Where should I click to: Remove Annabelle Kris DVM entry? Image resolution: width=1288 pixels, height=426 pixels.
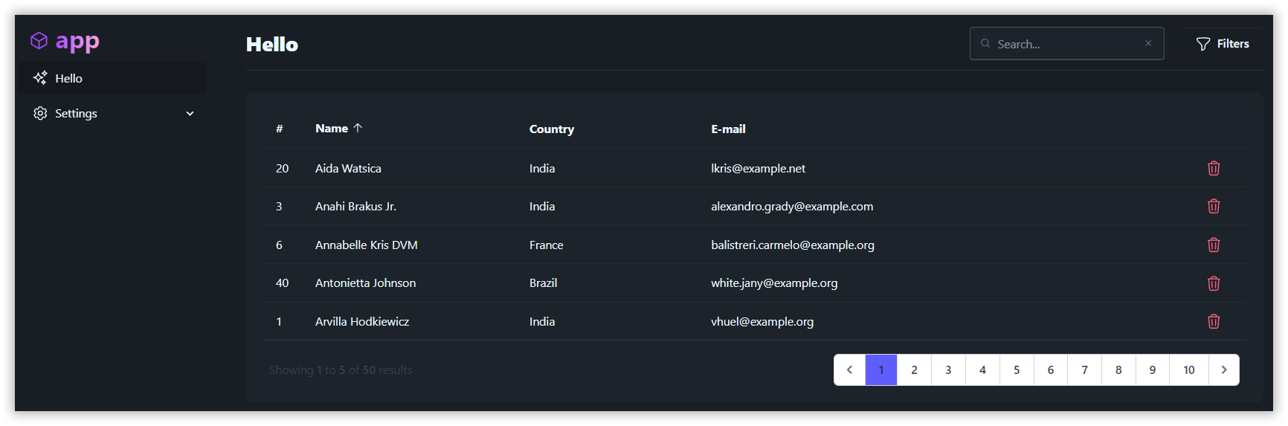1214,245
